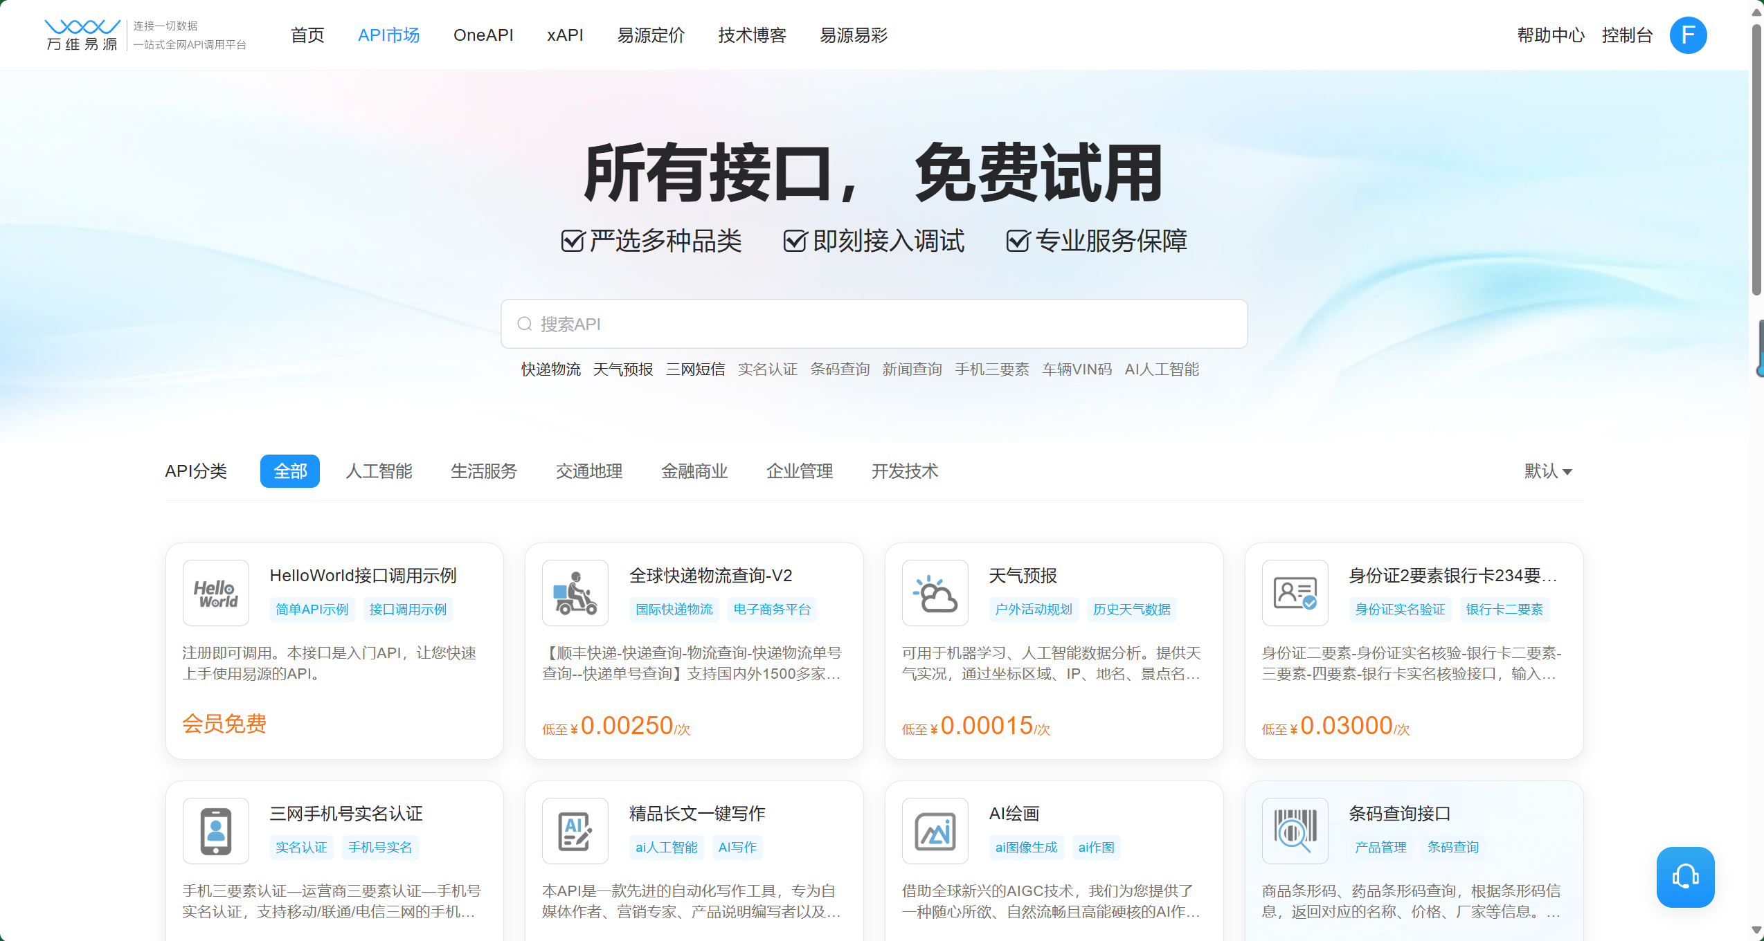This screenshot has height=941, width=1764.
Task: Select the 金融商业 category tab
Action: (x=694, y=471)
